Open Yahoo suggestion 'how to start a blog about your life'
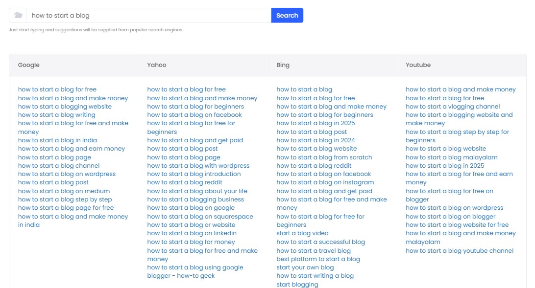The image size is (535, 288). coord(197,191)
